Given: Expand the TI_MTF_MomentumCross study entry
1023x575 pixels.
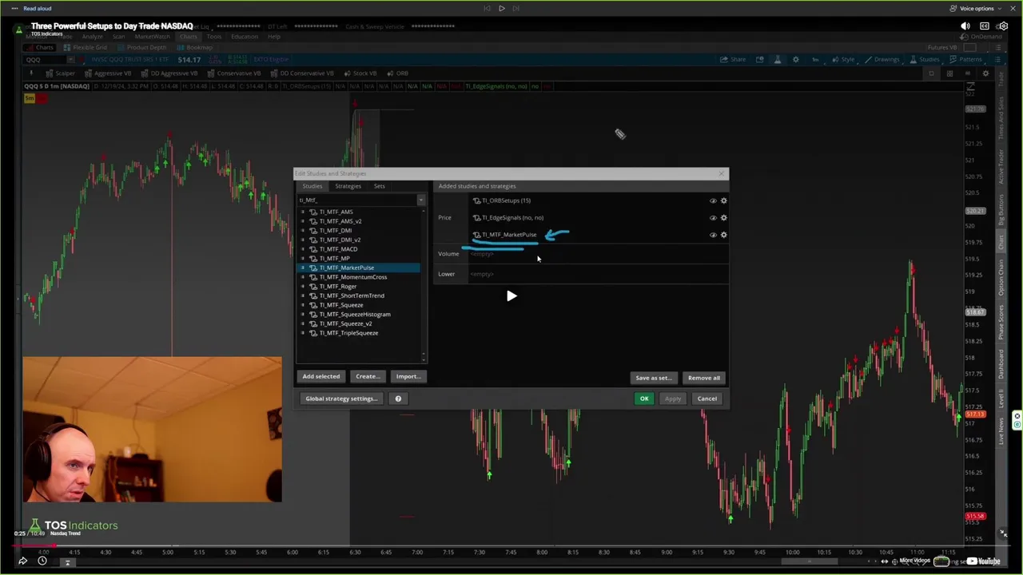Looking at the screenshot, I should coord(303,277).
